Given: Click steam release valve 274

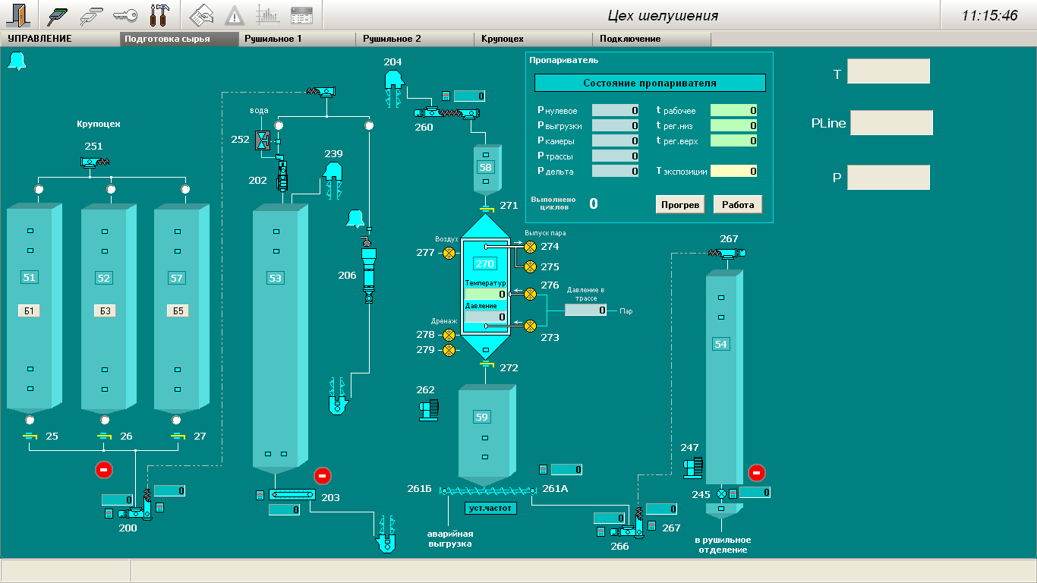Looking at the screenshot, I should pos(530,247).
